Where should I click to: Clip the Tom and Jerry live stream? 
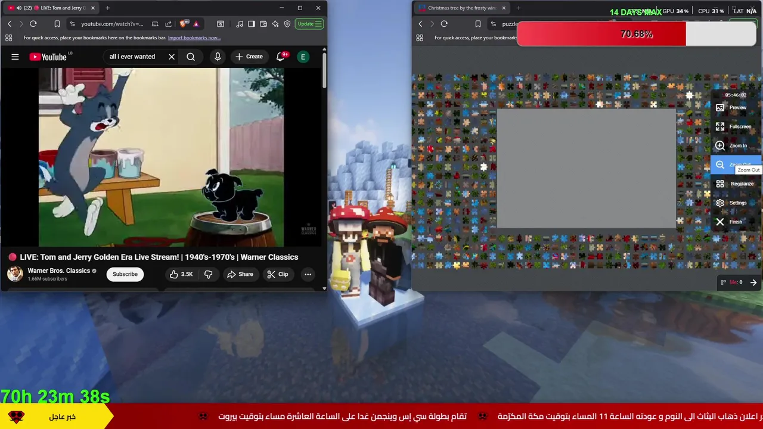pos(278,274)
